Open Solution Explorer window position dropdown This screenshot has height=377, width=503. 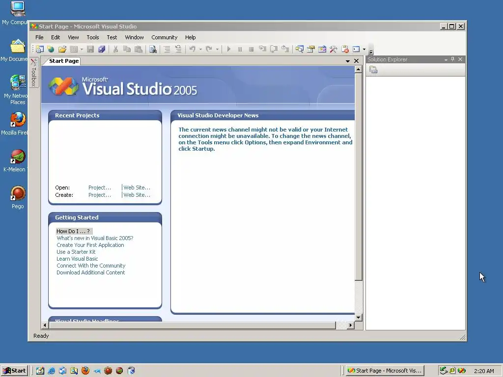[446, 59]
